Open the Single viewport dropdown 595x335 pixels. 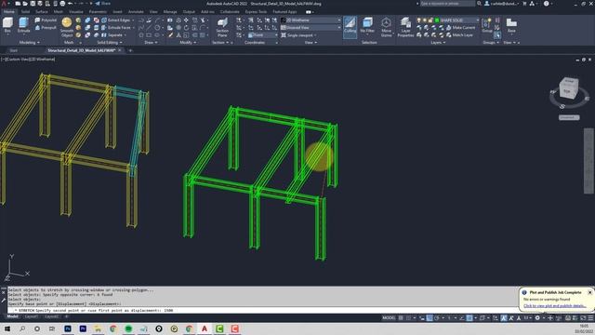pyautogui.click(x=299, y=35)
